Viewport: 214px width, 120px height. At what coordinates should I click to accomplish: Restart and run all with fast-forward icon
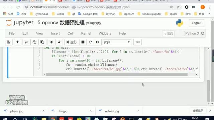(98, 42)
